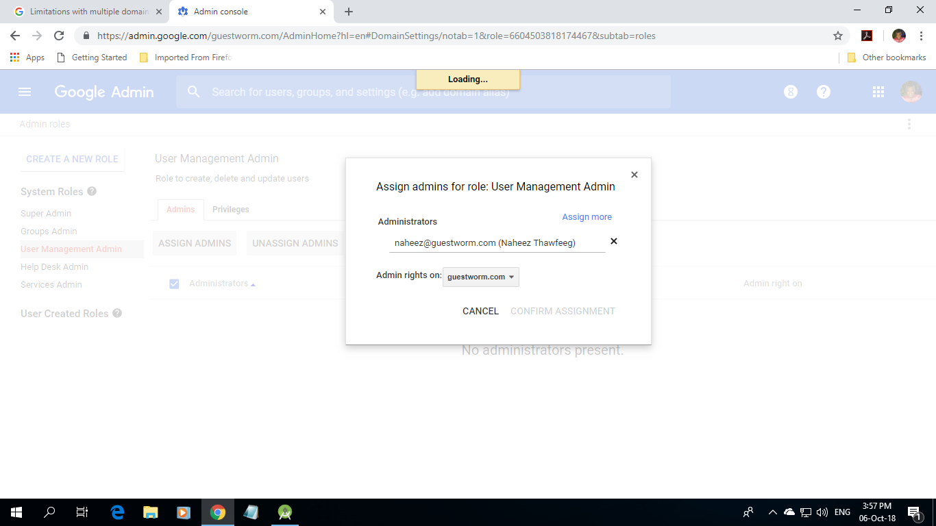The image size is (936, 526).
Task: Select the Super Admin role
Action: point(46,213)
